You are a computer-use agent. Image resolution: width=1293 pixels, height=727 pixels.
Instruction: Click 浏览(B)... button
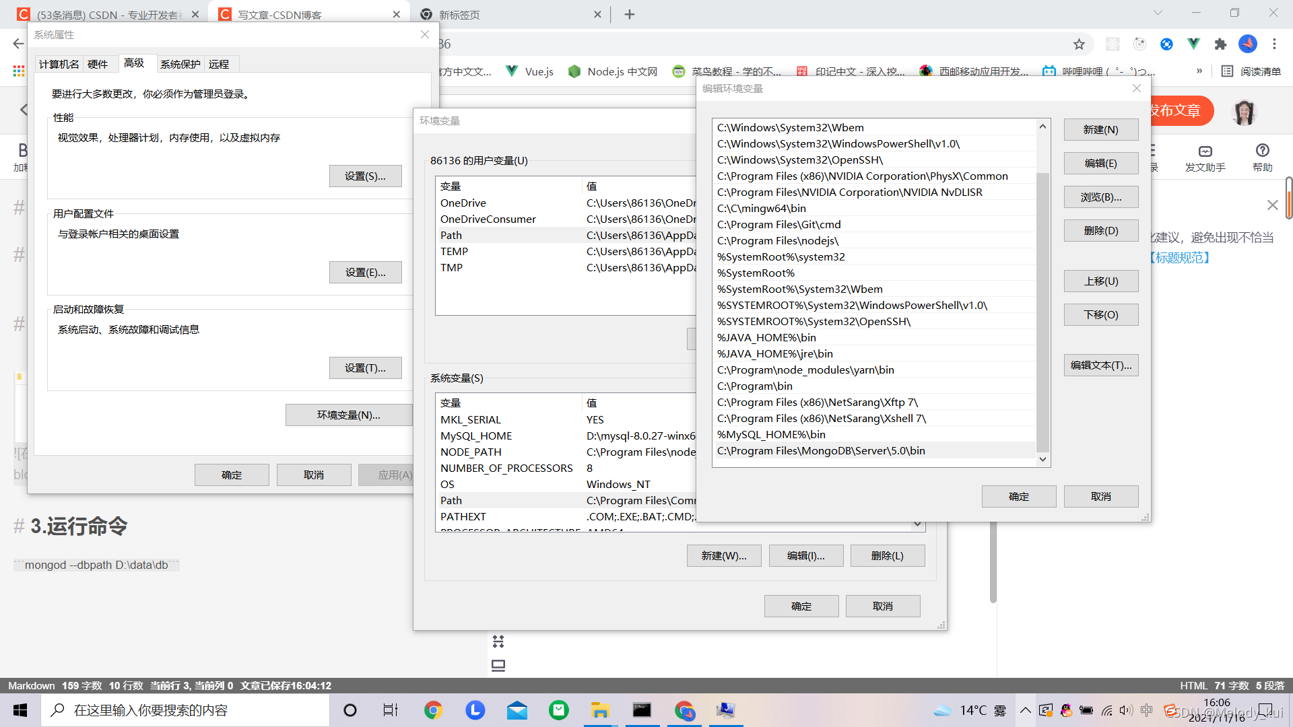pos(1101,197)
